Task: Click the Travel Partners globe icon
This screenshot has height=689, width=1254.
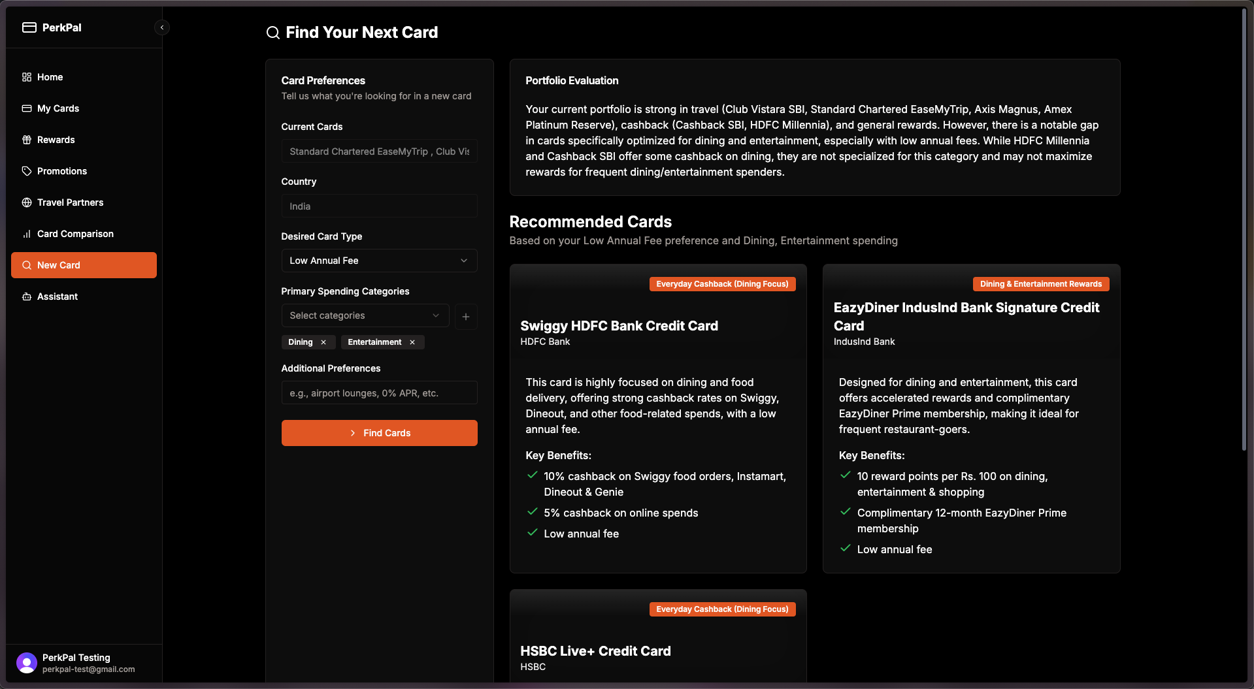Action: 27,202
